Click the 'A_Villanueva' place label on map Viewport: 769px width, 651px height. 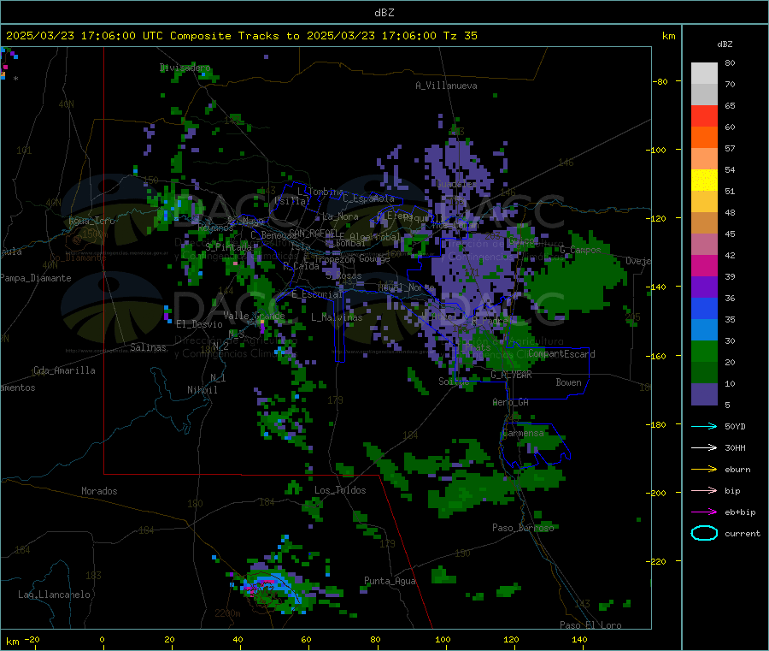coord(446,86)
